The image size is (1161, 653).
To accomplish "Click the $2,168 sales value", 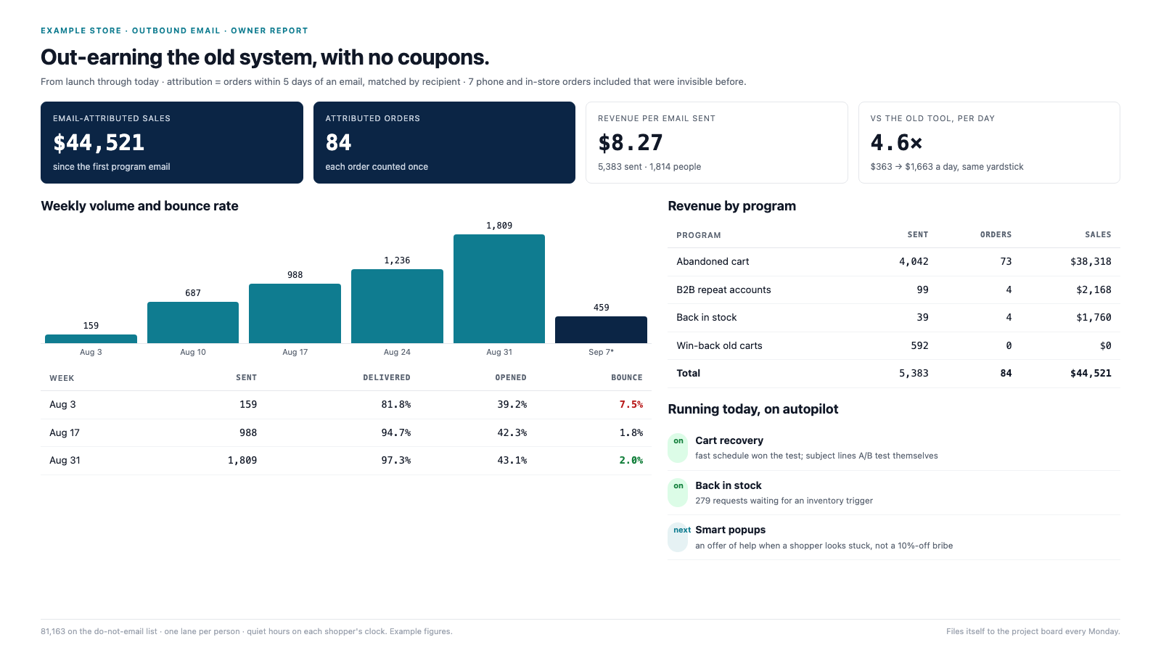I will pyautogui.click(x=1094, y=289).
